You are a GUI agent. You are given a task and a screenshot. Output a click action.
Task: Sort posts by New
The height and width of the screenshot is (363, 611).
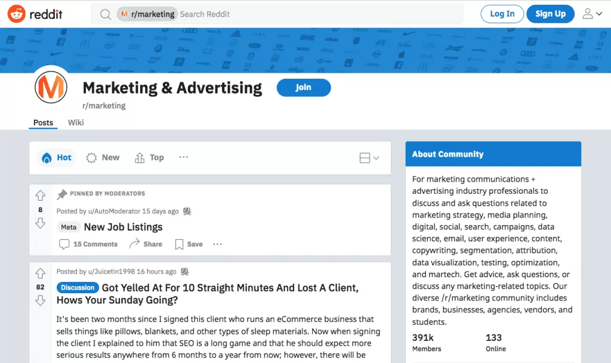[x=103, y=157]
